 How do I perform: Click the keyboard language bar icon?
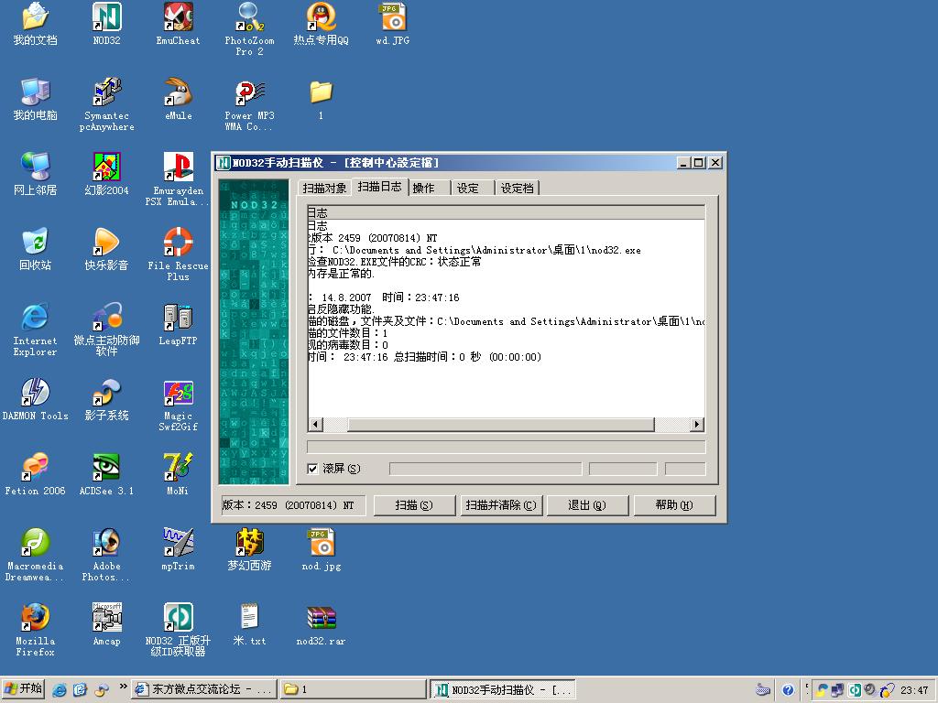tap(763, 690)
